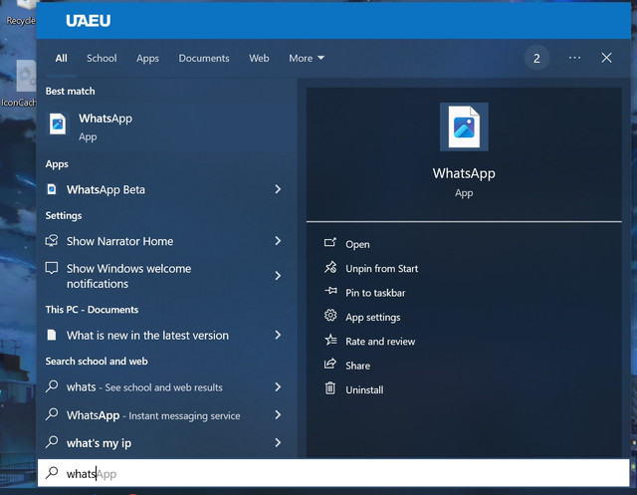637x495 pixels.
Task: Switch to the Web tab
Action: (259, 58)
